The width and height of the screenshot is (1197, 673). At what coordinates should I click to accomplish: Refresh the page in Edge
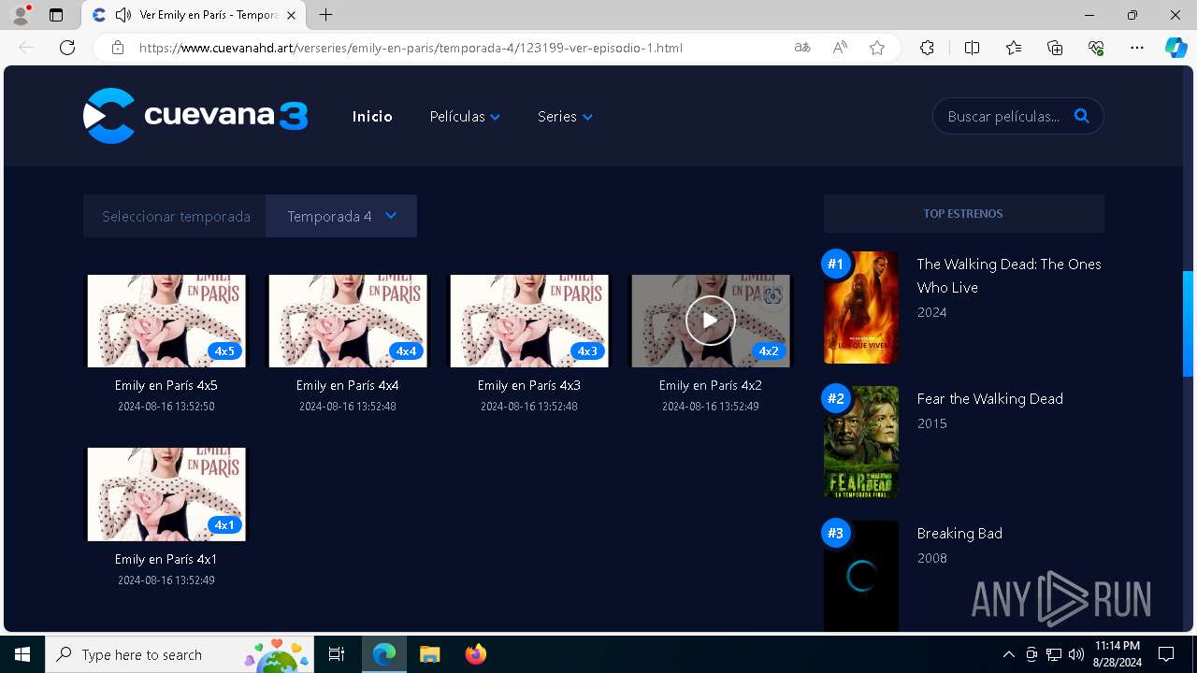67,48
